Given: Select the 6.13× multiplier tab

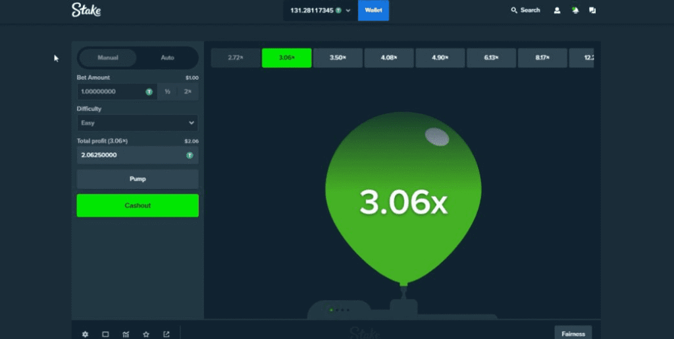Looking at the screenshot, I should coord(492,58).
